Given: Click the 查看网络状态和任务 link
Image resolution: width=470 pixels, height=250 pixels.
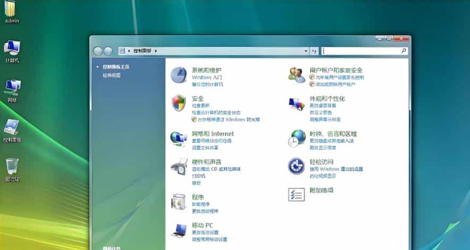Looking at the screenshot, I should pyautogui.click(x=212, y=140).
